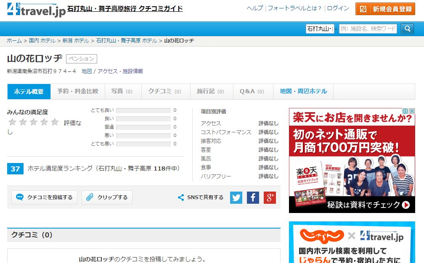
Task: Click the クチコミを投稿する button
Action: point(45,197)
